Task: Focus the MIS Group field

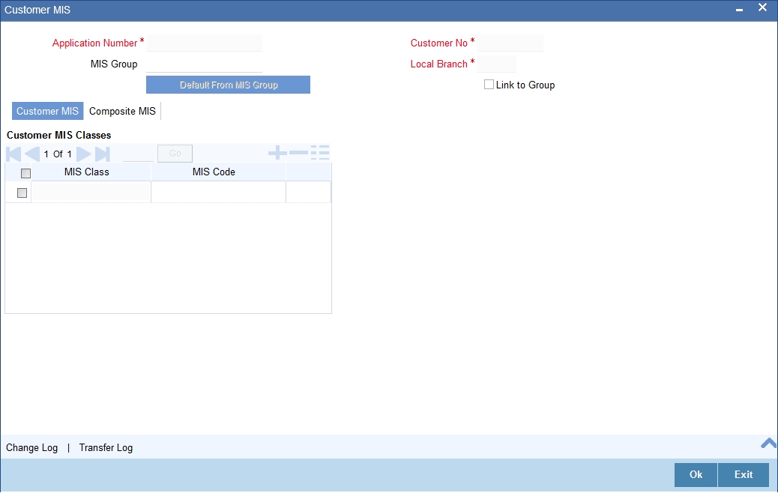Action: 204,64
